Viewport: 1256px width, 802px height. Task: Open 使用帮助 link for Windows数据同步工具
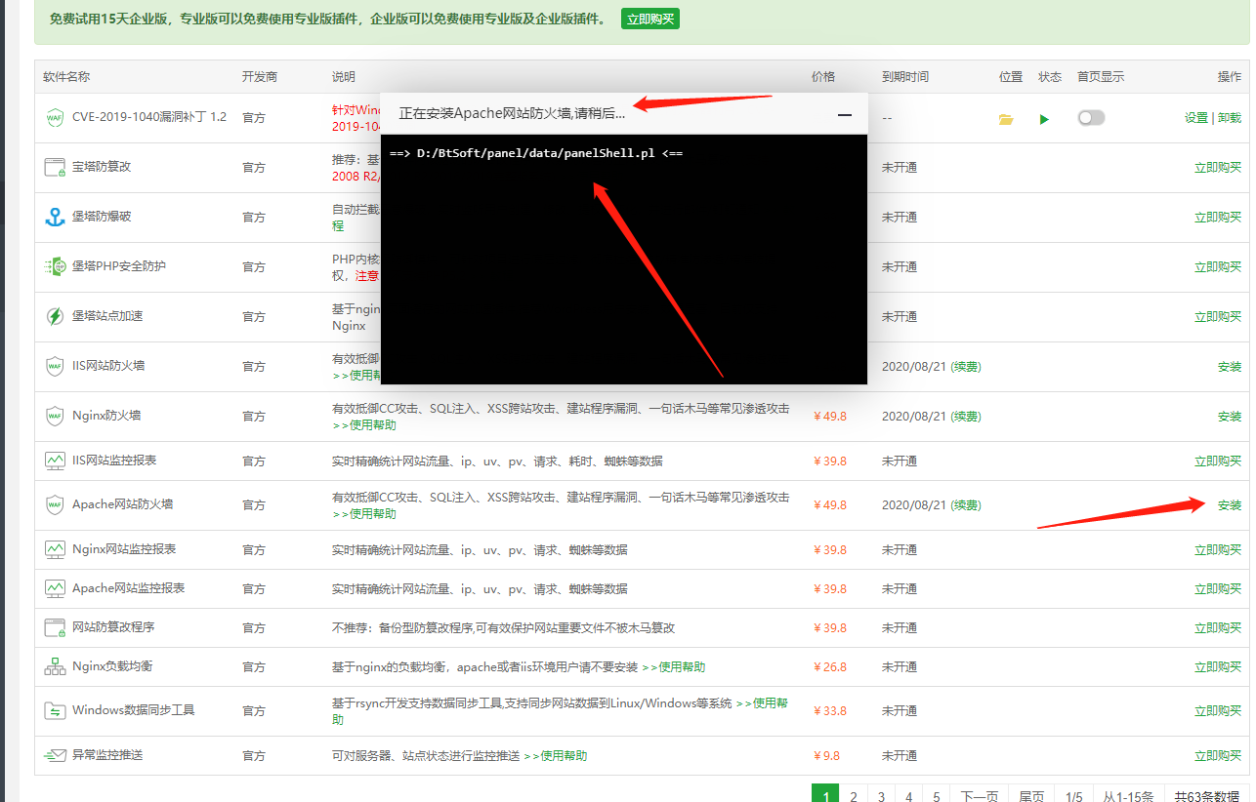tap(761, 702)
